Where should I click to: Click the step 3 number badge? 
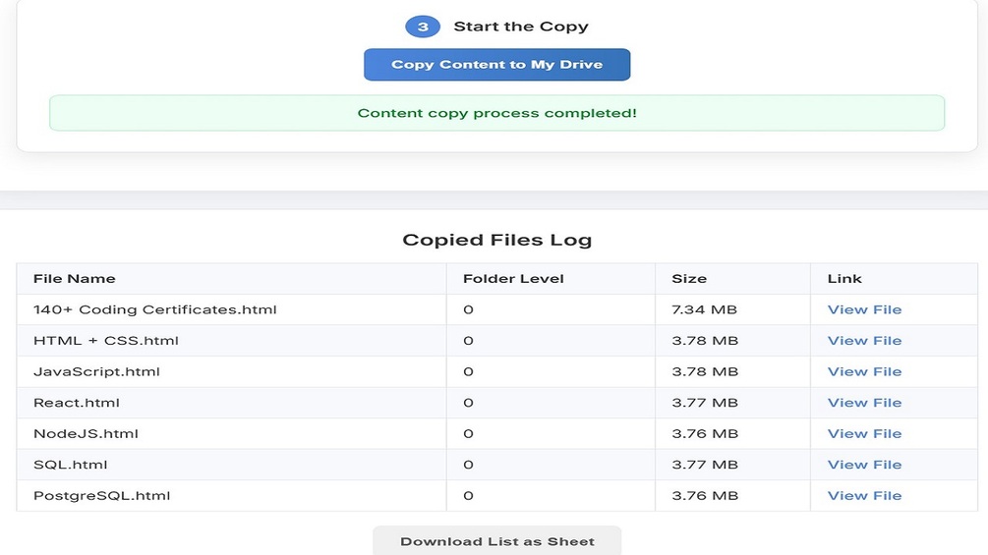coord(423,27)
